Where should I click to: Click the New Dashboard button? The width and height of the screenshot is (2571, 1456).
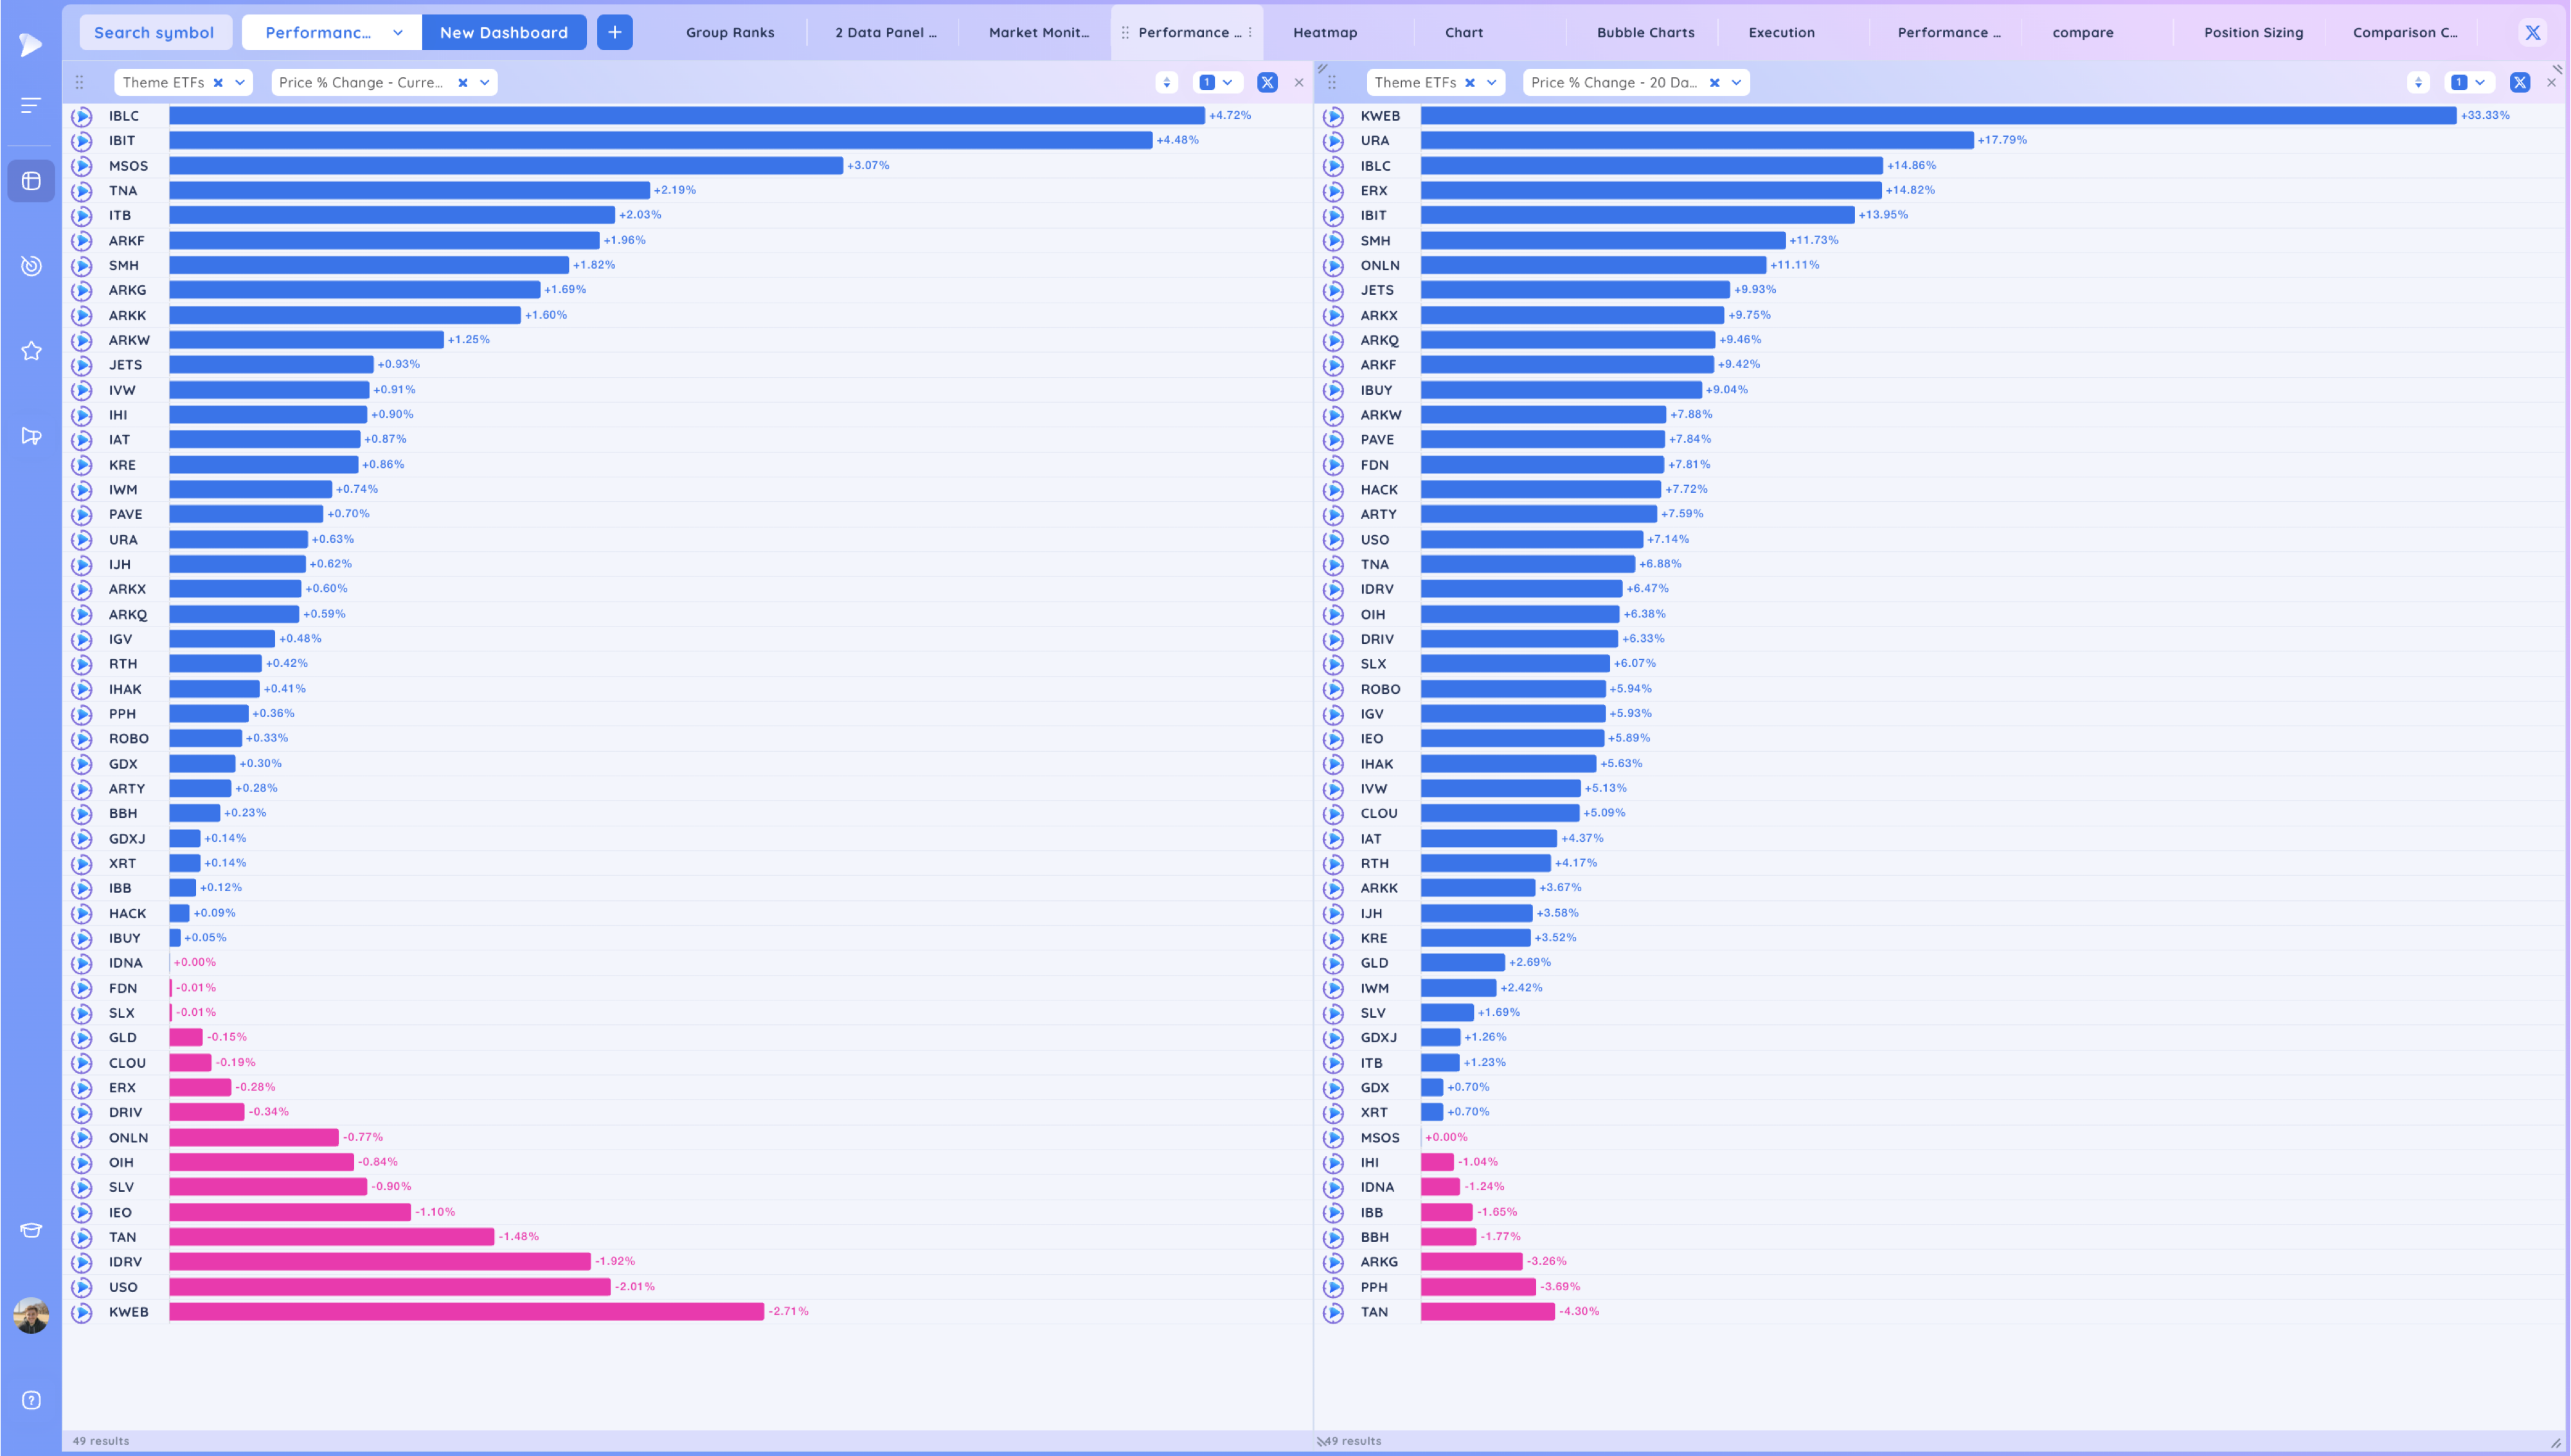point(504,33)
